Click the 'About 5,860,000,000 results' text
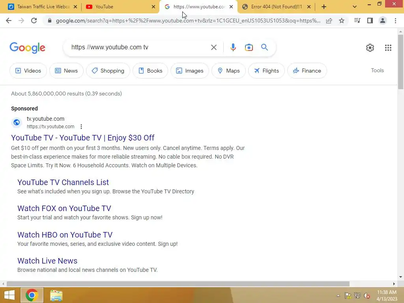Screen dimensions: 404x303 (x=47, y=94)
